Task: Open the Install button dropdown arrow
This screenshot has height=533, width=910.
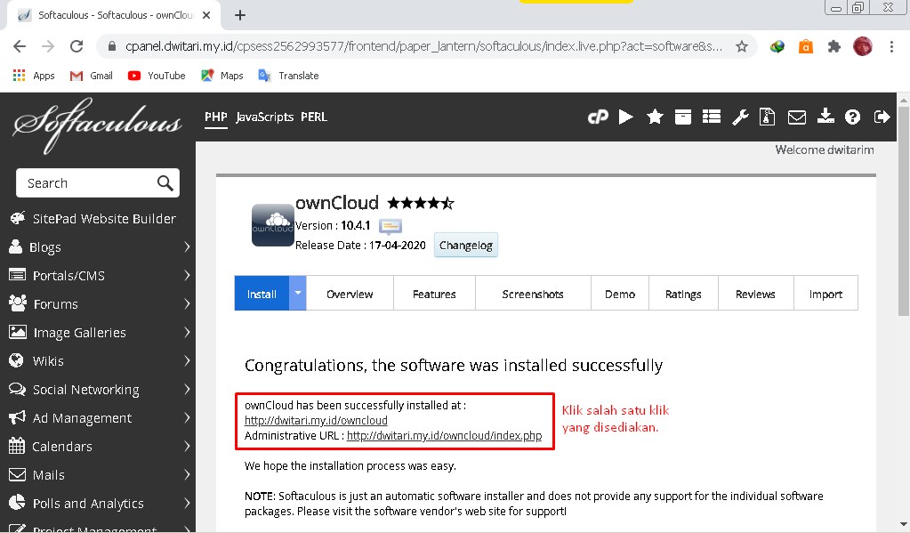Action: tap(298, 293)
